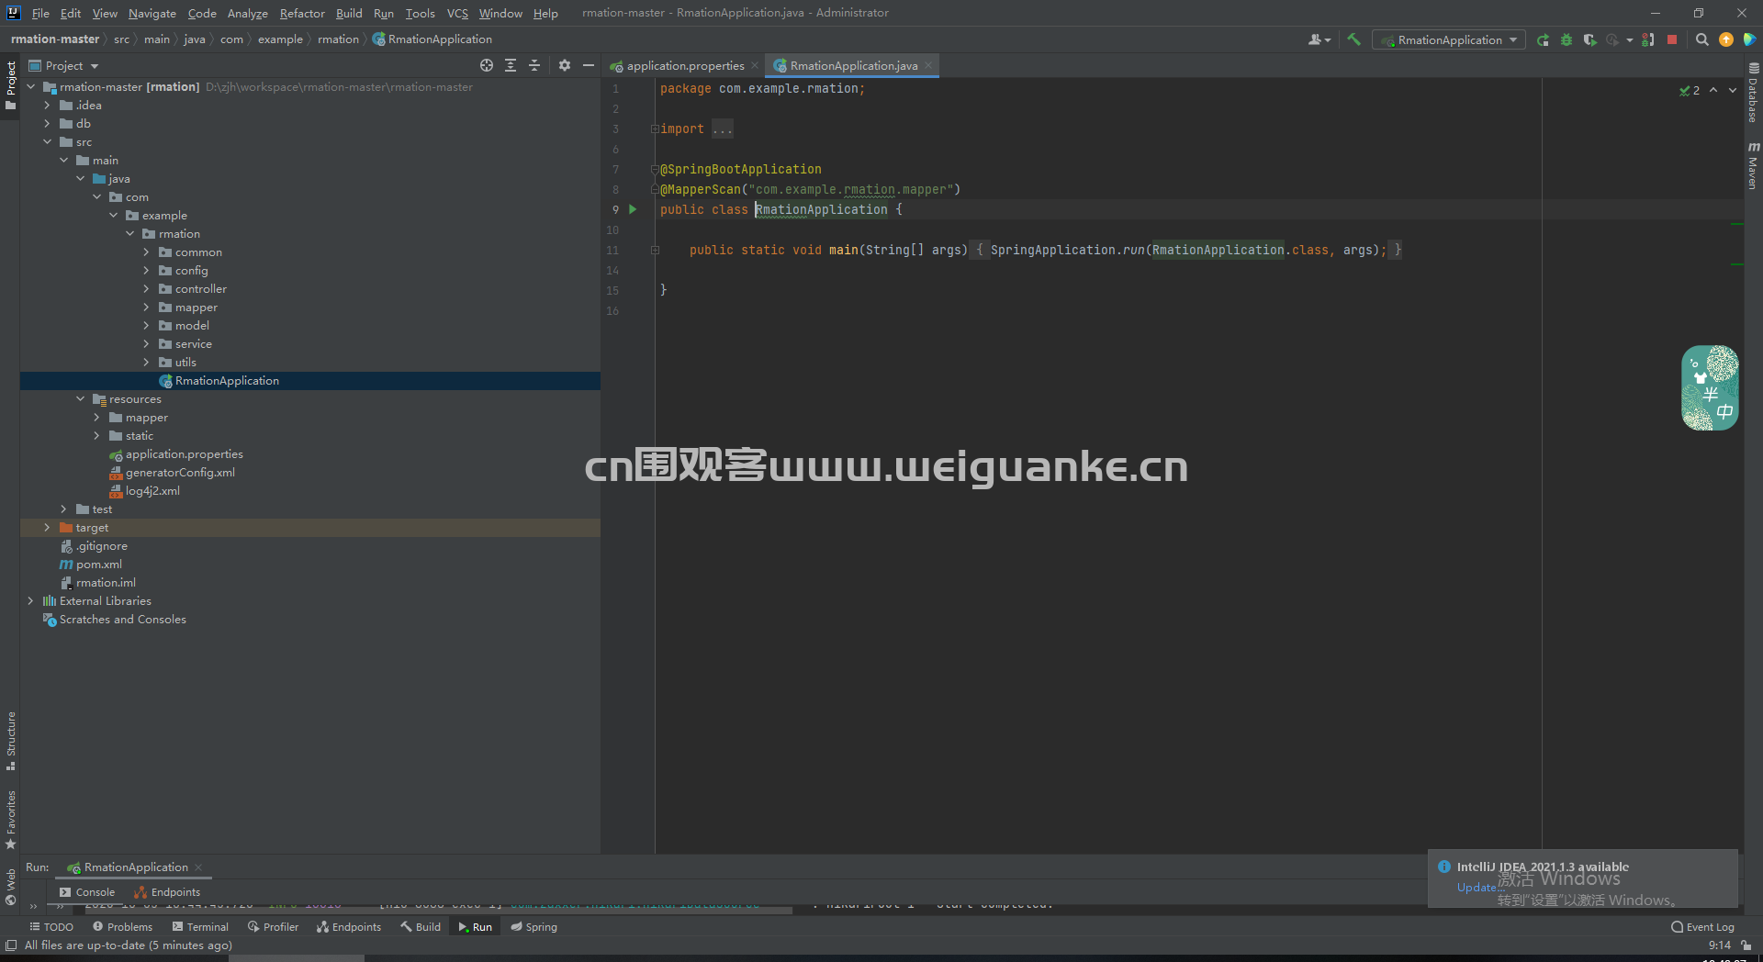Click 'example' in navigation breadcrumb
Viewport: 1763px width, 962px height.
(280, 39)
